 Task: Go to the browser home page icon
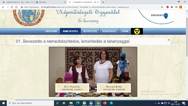(x=16, y=7)
